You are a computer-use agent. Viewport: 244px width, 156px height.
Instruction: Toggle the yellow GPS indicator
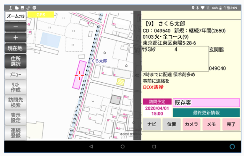pos(41,15)
